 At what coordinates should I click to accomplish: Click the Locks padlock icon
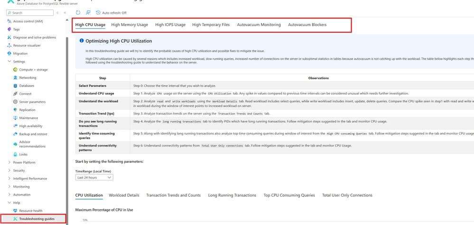coord(15,154)
